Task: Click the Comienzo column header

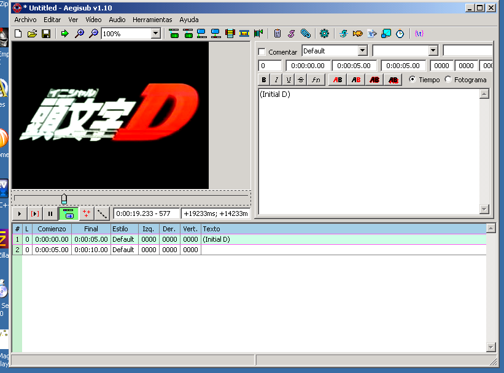Action: click(x=52, y=229)
